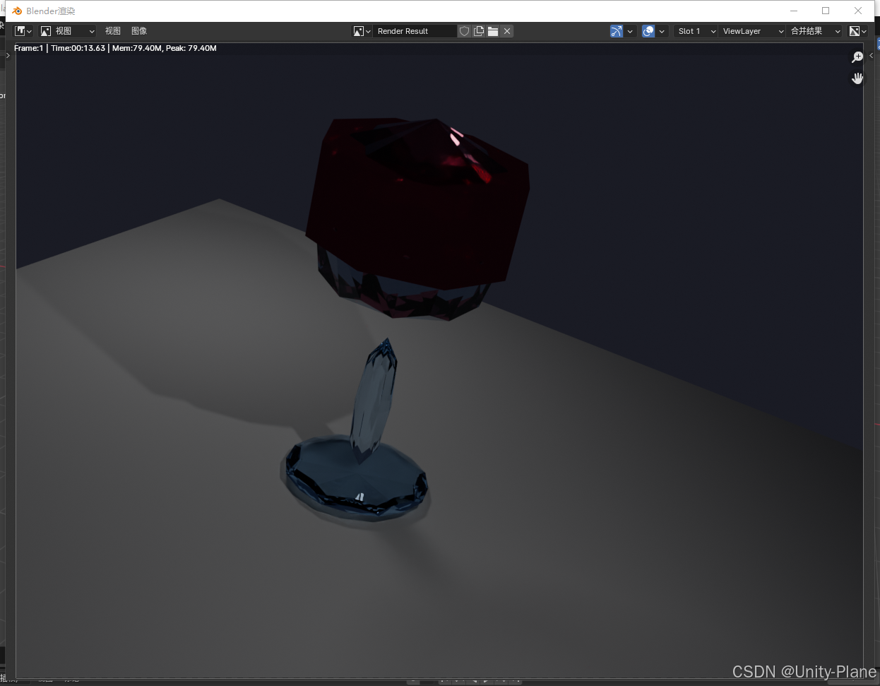Open the editor type selector icon
The image size is (880, 686).
tap(23, 31)
